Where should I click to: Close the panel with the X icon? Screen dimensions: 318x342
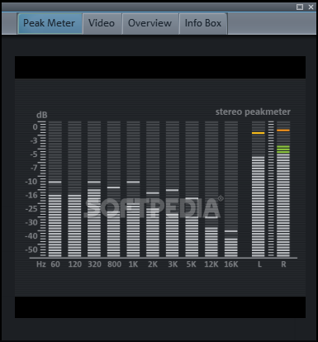click(311, 7)
